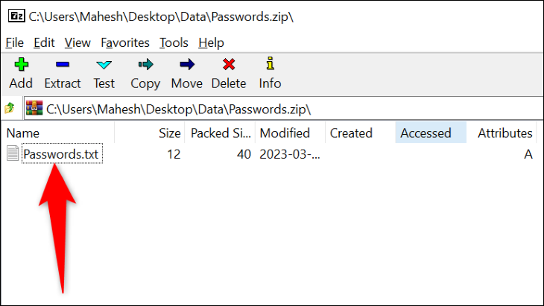Image resolution: width=544 pixels, height=306 pixels.
Task: Open the Edit menu
Action: (x=45, y=42)
